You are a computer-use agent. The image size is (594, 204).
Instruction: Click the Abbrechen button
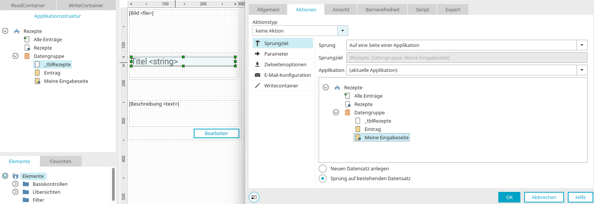click(x=544, y=197)
